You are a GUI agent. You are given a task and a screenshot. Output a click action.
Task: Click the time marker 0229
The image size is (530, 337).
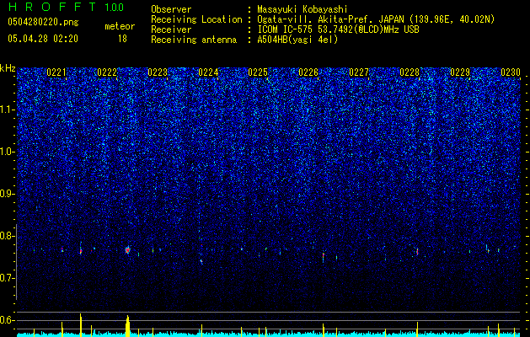point(460,72)
